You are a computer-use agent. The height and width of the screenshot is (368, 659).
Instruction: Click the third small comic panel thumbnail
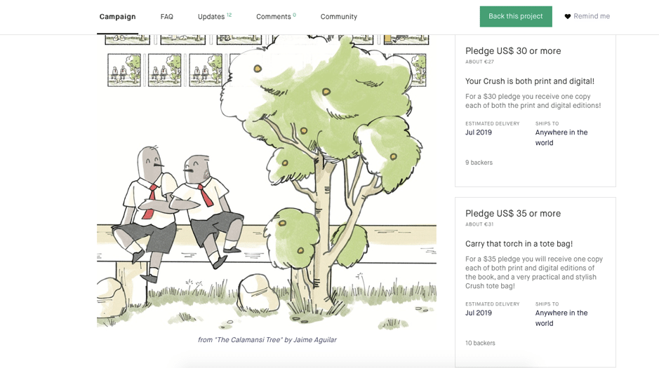click(206, 70)
